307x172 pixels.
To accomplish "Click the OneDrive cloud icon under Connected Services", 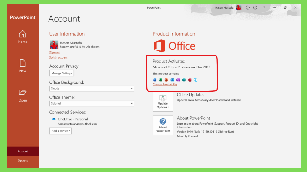I will pos(54,119).
